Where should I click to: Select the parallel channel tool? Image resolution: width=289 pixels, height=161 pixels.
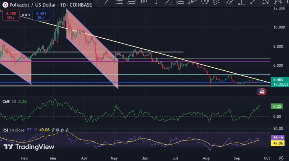click(x=216, y=2)
